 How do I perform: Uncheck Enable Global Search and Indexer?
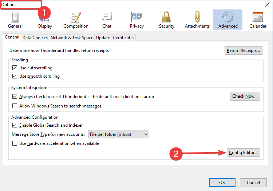click(x=15, y=125)
